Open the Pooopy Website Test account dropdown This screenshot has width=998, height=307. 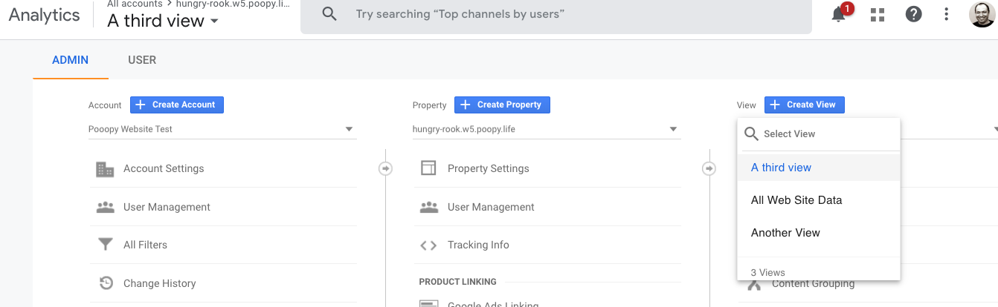(x=222, y=129)
